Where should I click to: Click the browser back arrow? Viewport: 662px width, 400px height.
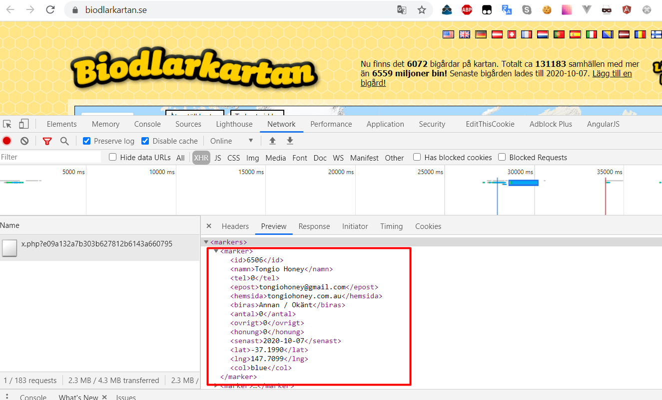[10, 9]
